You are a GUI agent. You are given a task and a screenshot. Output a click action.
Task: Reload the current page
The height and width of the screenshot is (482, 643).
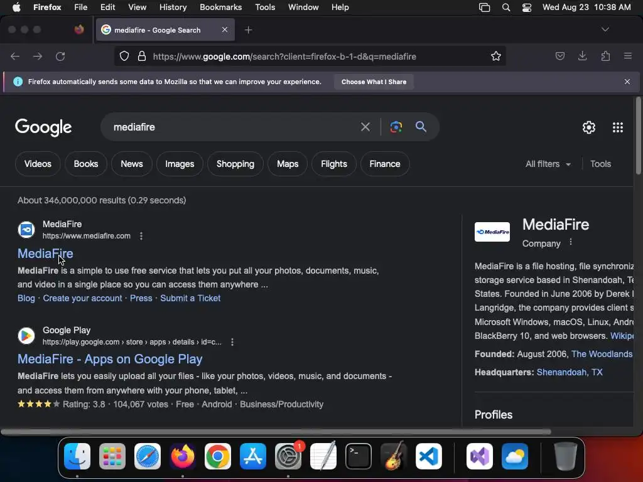(x=60, y=56)
